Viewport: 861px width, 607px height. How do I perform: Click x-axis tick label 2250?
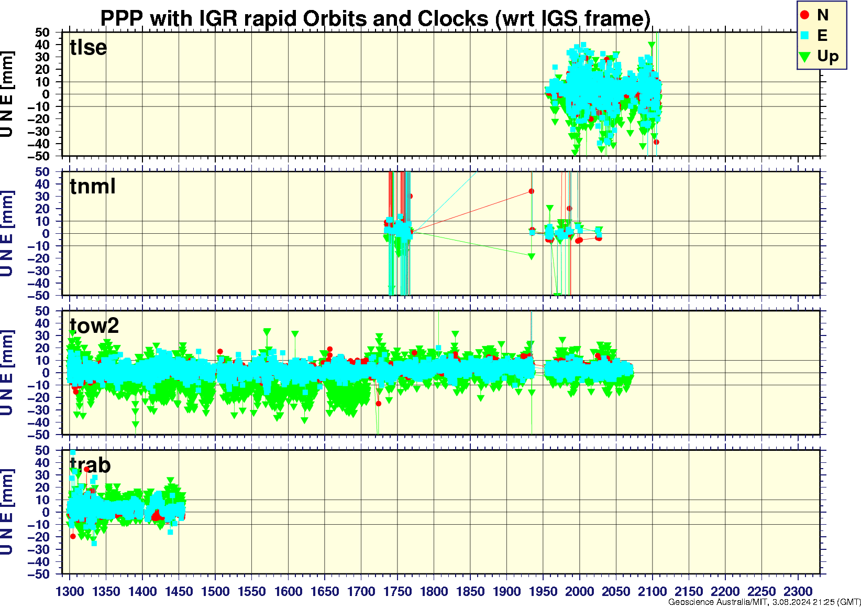pos(761,591)
